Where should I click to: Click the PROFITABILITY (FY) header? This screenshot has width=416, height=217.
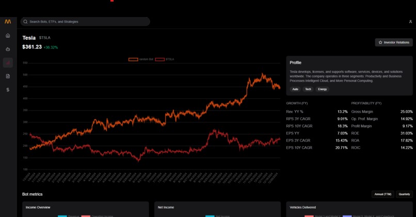click(366, 103)
